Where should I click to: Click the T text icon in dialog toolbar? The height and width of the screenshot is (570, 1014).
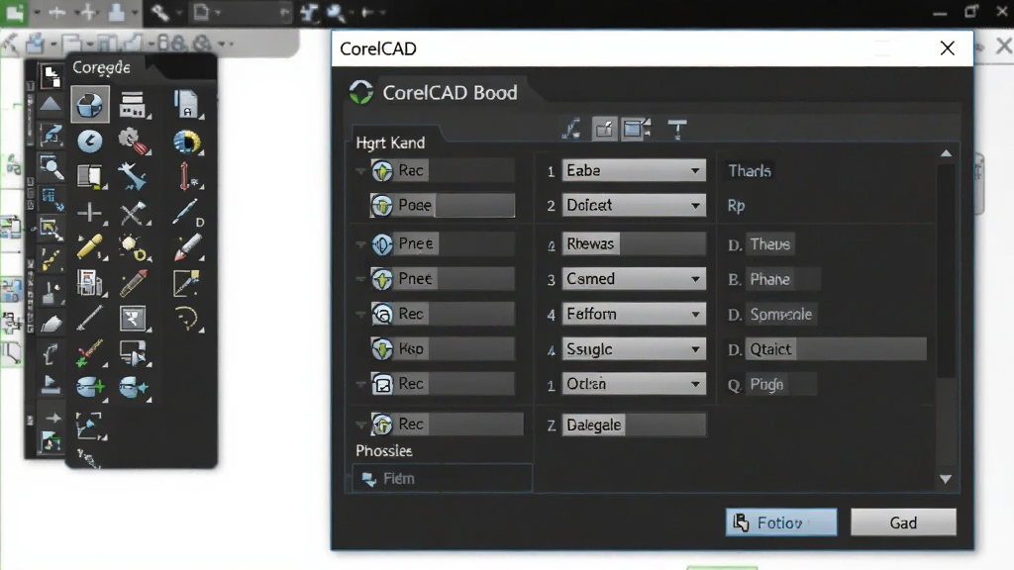coord(677,130)
